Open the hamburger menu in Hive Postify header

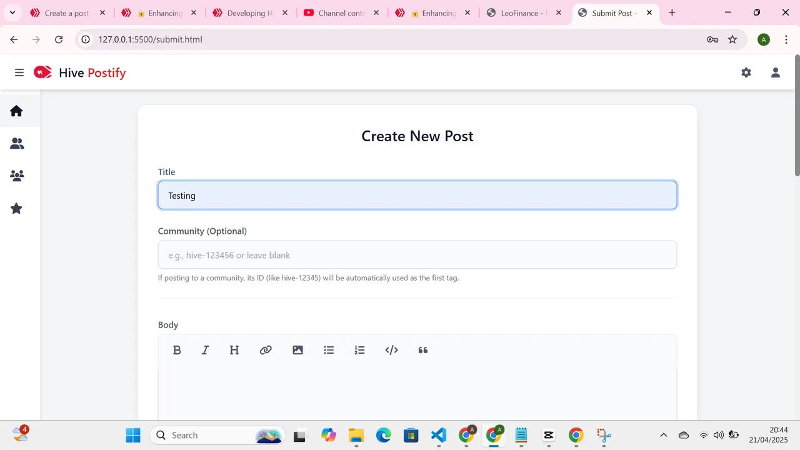click(19, 72)
